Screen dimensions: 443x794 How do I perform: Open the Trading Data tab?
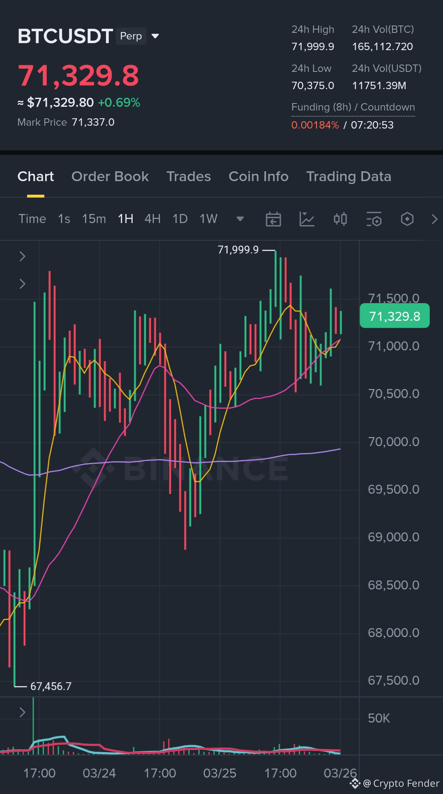[x=349, y=177]
